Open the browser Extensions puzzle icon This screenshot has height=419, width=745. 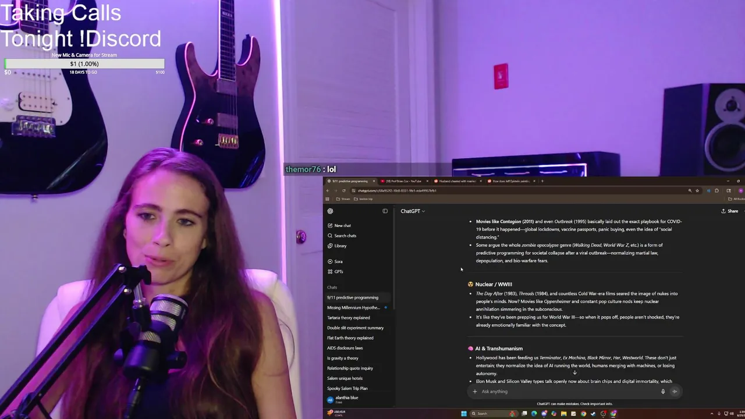tap(717, 191)
